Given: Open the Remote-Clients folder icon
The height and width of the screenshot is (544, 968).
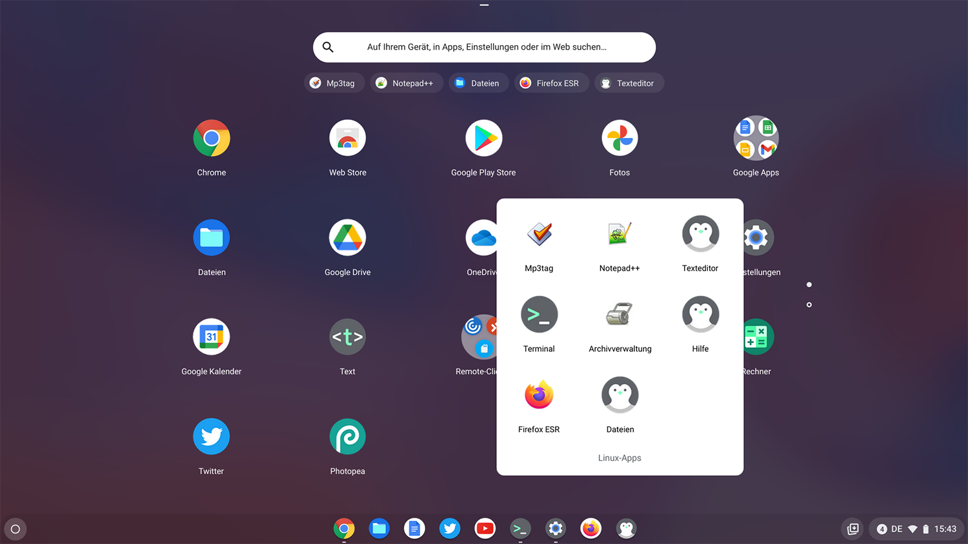Looking at the screenshot, I should 479,337.
